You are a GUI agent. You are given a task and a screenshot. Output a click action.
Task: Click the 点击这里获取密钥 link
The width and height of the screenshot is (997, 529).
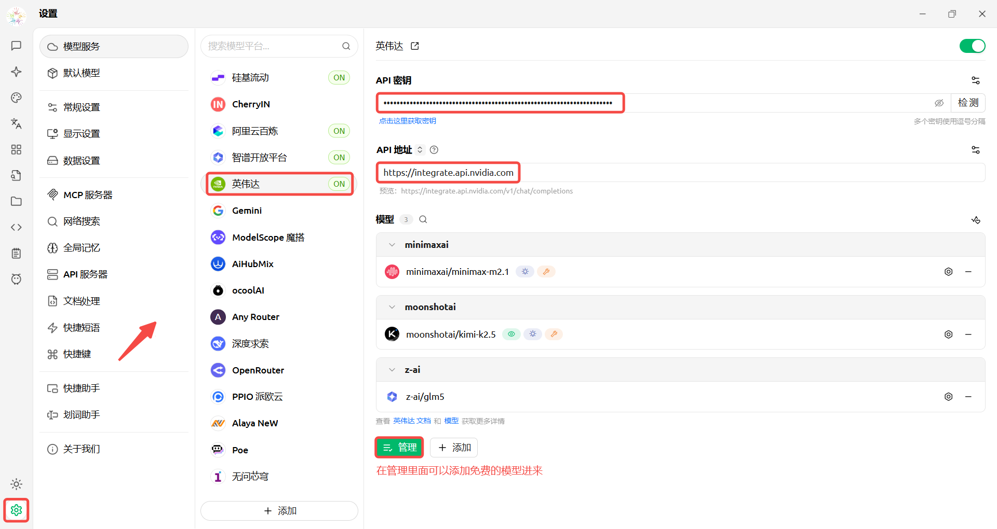pyautogui.click(x=408, y=121)
